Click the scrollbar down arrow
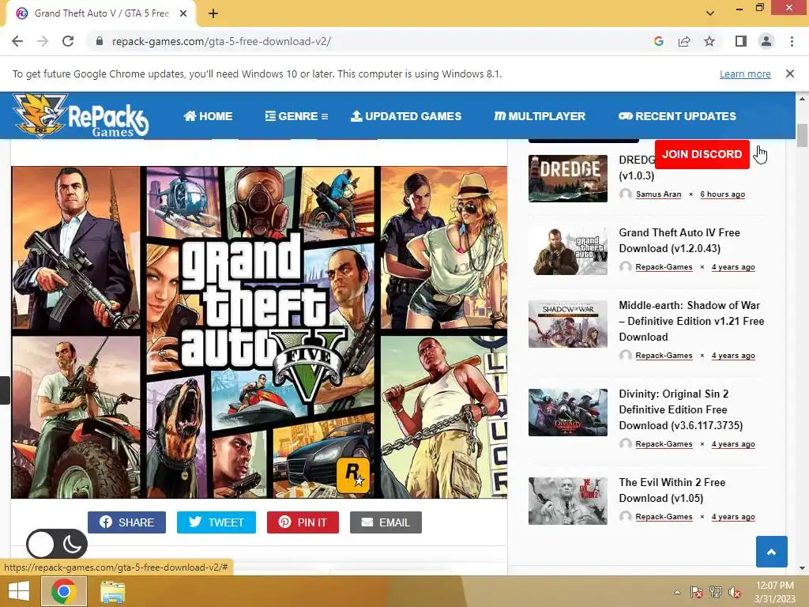809x607 pixels. pyautogui.click(x=802, y=568)
